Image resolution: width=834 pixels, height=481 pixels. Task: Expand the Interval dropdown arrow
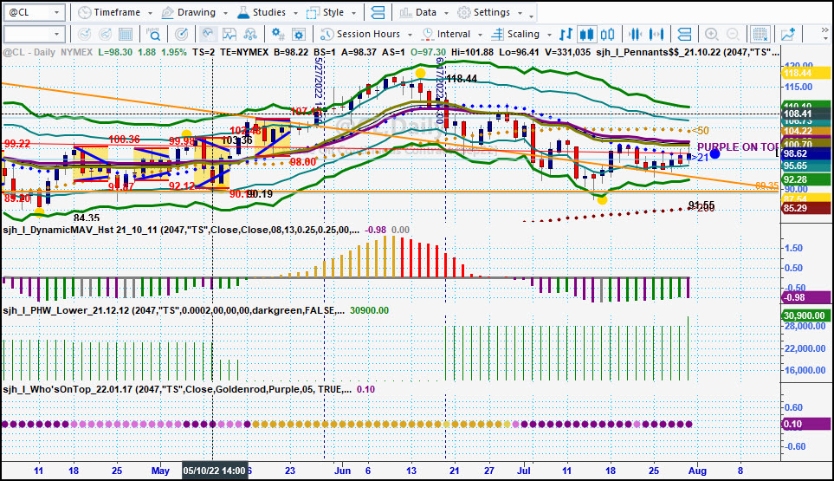(480, 35)
